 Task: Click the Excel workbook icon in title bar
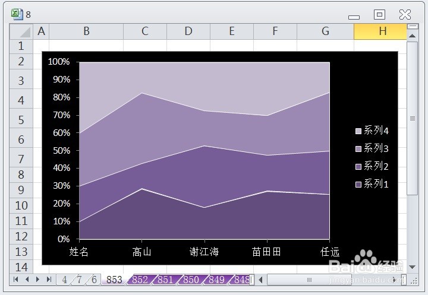point(17,14)
